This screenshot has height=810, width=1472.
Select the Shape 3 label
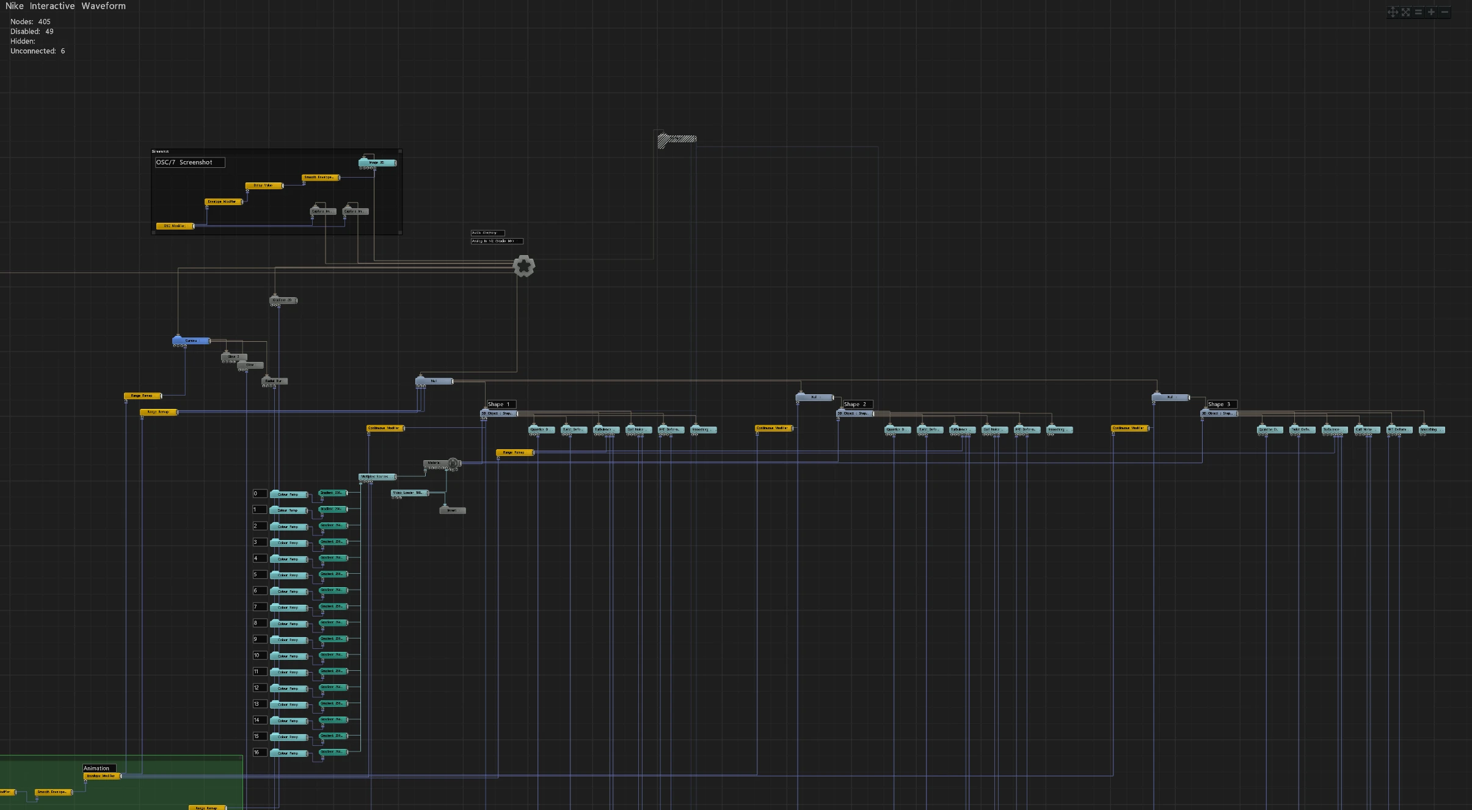click(1222, 404)
